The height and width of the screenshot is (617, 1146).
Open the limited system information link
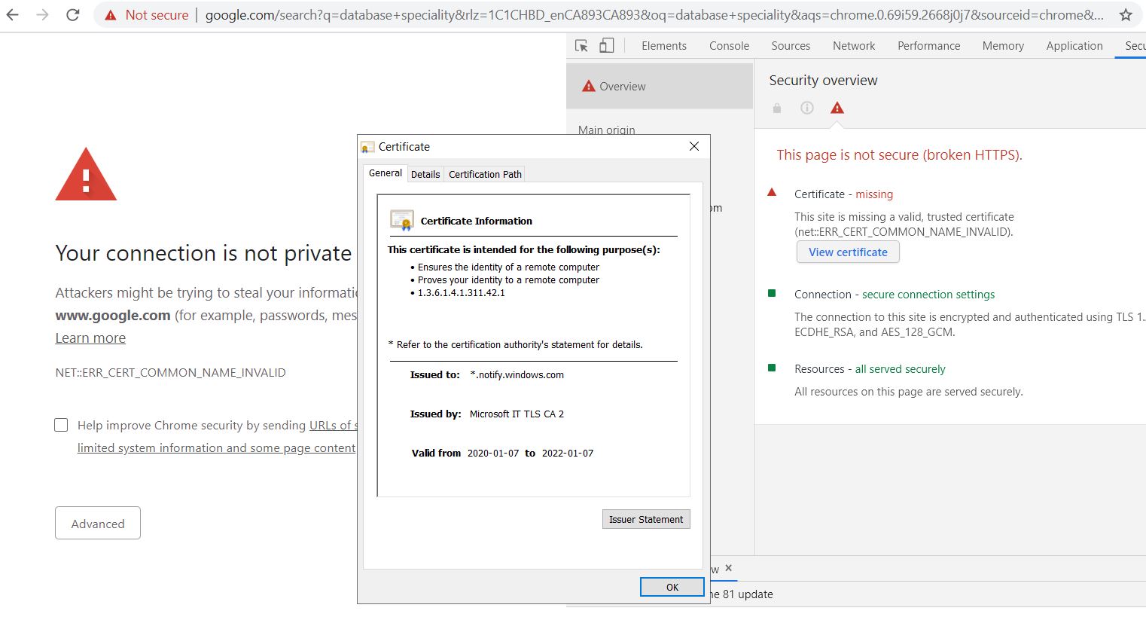click(x=216, y=447)
